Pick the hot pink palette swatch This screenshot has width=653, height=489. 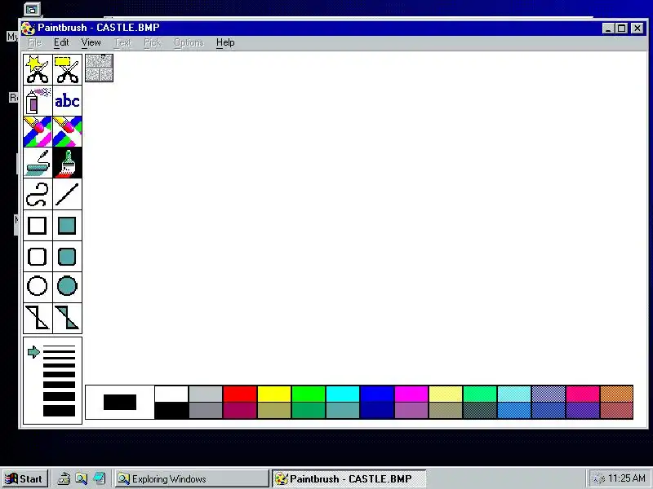click(583, 394)
